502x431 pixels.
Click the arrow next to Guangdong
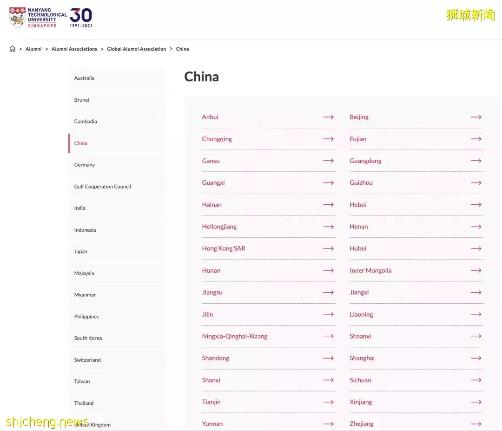coord(476,161)
